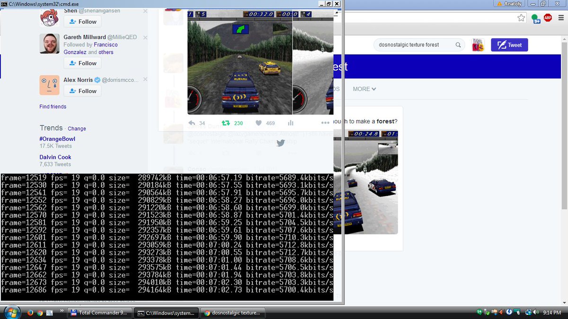Open the Adblock Plus extension icon
Viewport: 568px width, 319px height.
(x=548, y=17)
